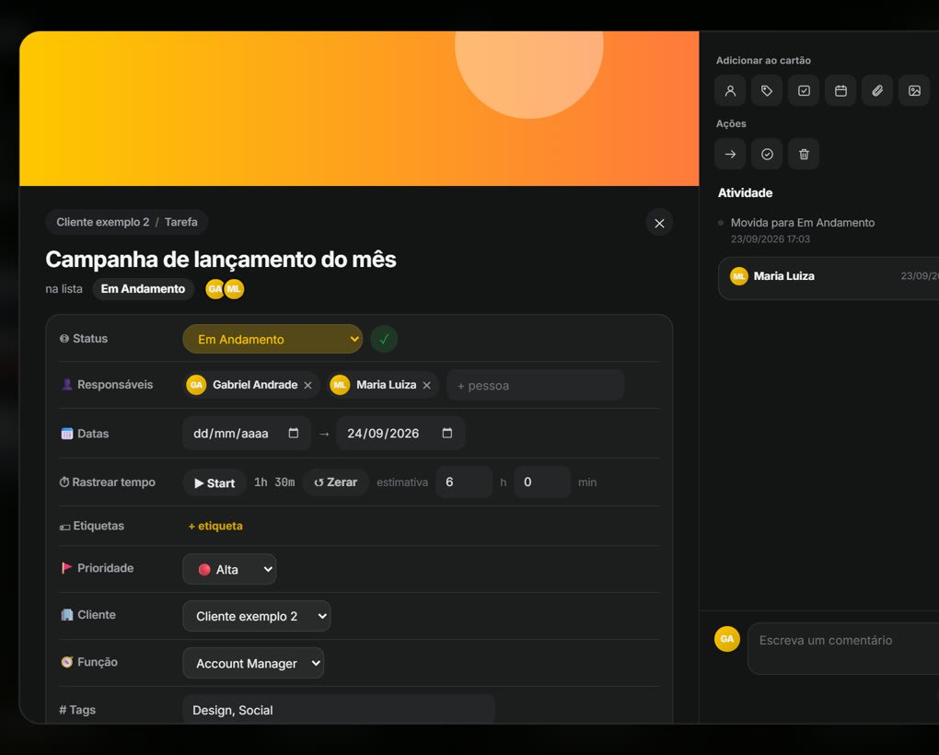This screenshot has height=755, width=939.
Task: Open the Prioridade dropdown showing Alta
Action: [x=229, y=569]
